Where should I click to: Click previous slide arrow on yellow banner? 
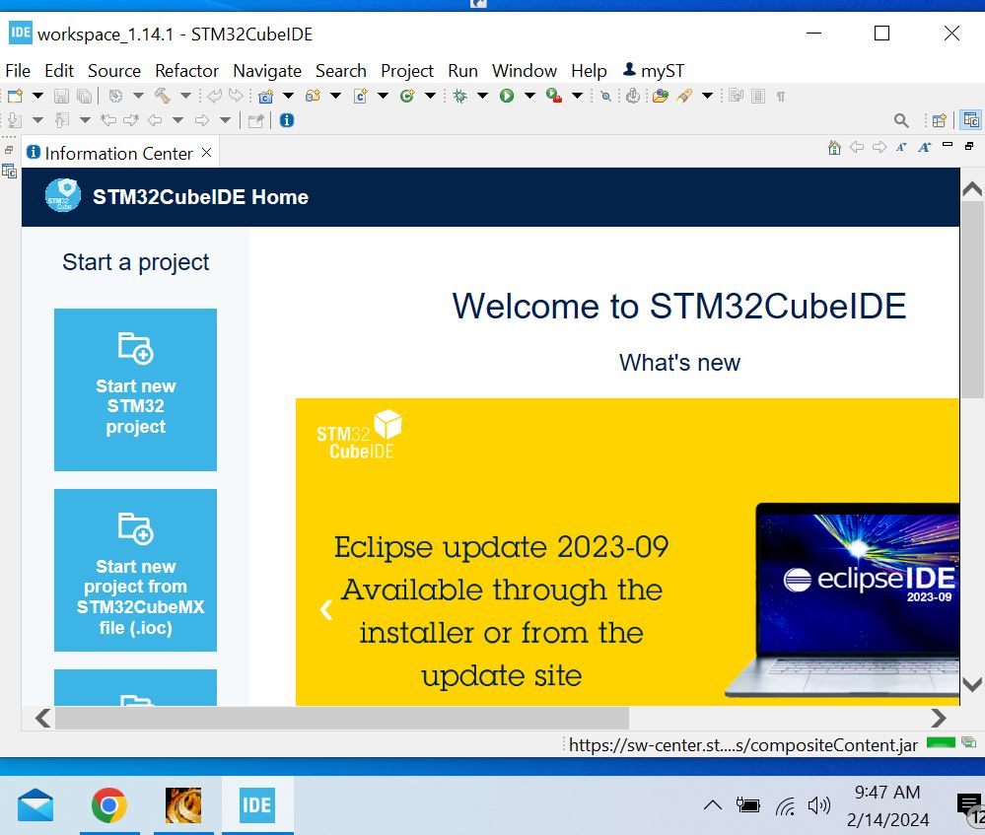tap(326, 609)
